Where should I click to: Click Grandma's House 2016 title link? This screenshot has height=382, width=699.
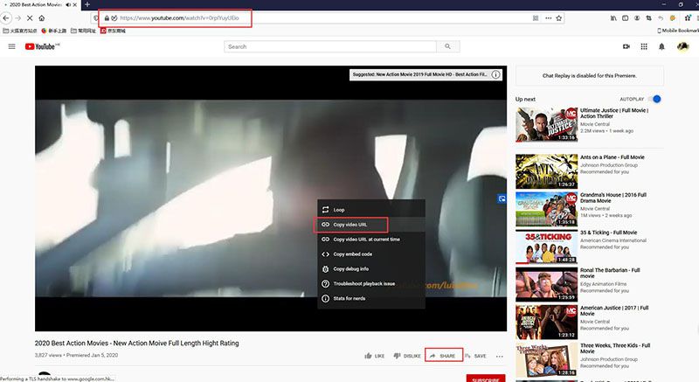coord(613,198)
